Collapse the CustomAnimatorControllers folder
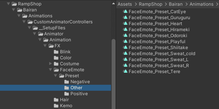The width and height of the screenshot is (219, 109). pyautogui.click(x=24, y=22)
